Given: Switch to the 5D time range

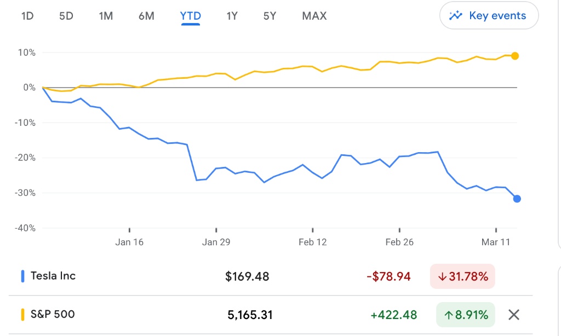Looking at the screenshot, I should [66, 16].
